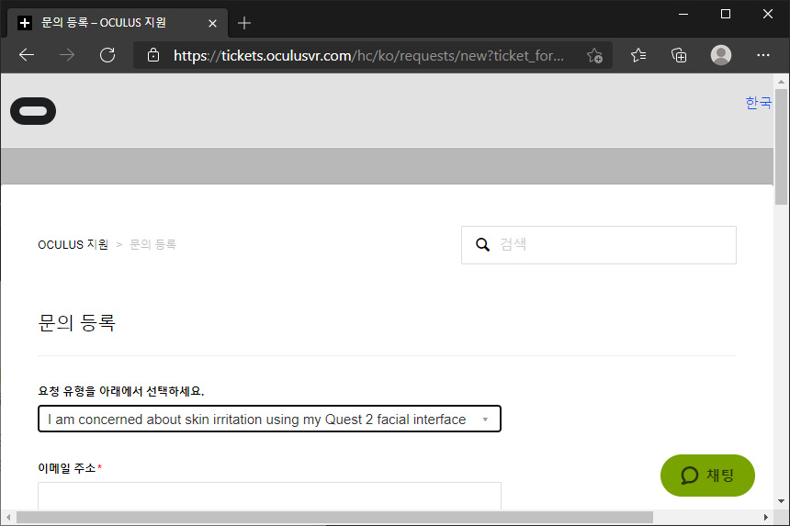The image size is (790, 526).
Task: Click the horizontal scrollbar thumb
Action: pos(334,518)
